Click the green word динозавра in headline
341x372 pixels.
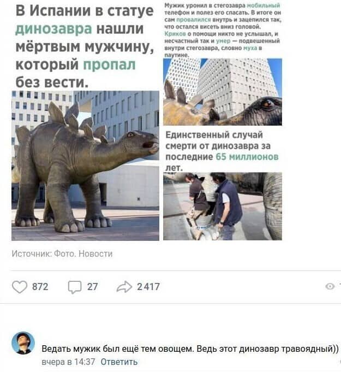pos(53,29)
